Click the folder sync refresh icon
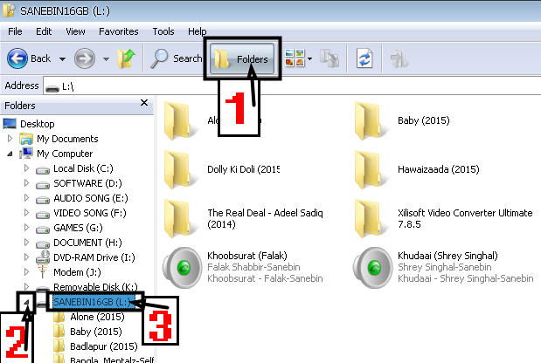 [364, 58]
